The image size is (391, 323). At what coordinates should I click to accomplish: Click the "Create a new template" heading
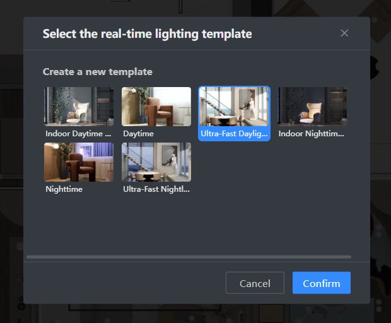tap(97, 72)
